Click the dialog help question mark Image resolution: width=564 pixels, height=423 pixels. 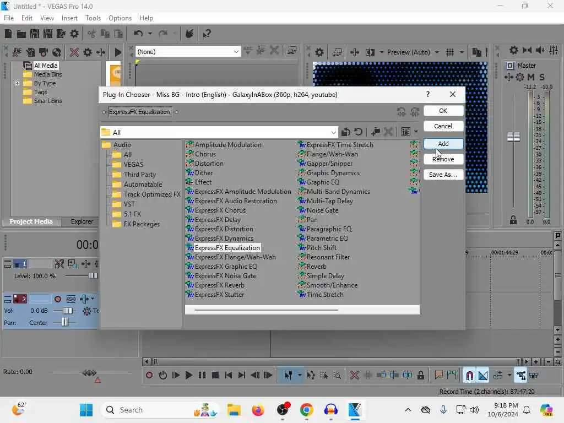[427, 94]
